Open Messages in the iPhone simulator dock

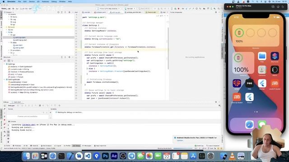pos(262,124)
